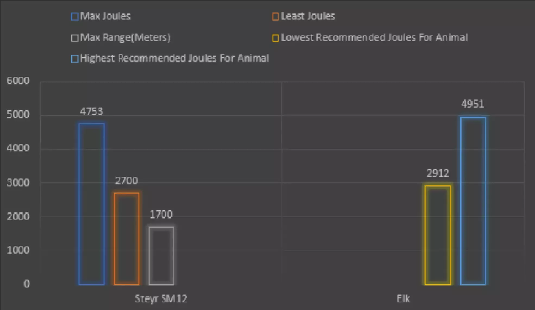
Task: Click the Lowest Recommended Joules For Animal label
Action: [x=374, y=38]
